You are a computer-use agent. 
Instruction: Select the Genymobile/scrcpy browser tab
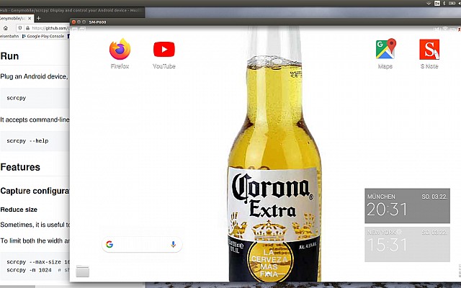[x=16, y=18]
